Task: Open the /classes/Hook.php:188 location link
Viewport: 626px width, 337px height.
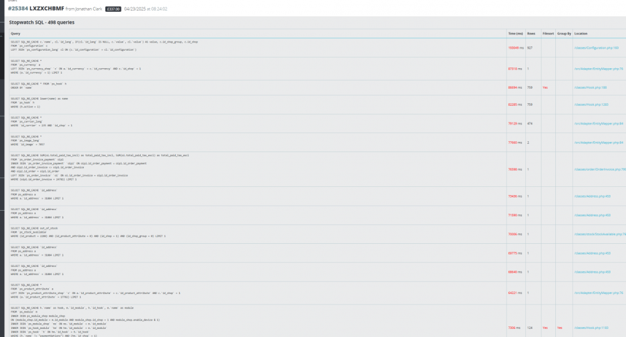Action: click(590, 88)
